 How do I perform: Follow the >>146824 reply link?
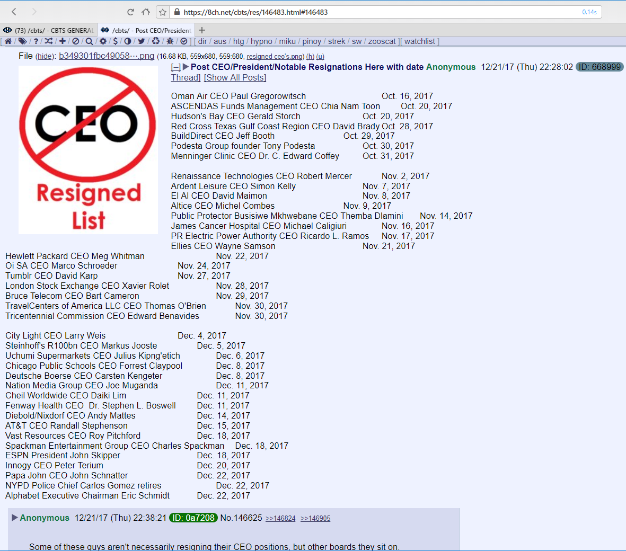pyautogui.click(x=280, y=518)
